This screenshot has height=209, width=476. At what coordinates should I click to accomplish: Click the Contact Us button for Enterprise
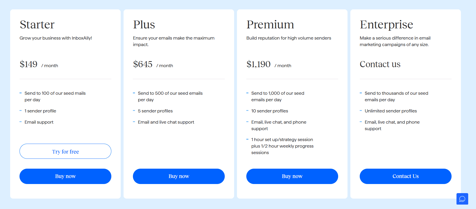click(406, 176)
